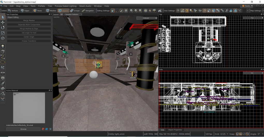Screen dimensions: 264x137
Task: Click the Center Origin button
Action: (29, 37)
